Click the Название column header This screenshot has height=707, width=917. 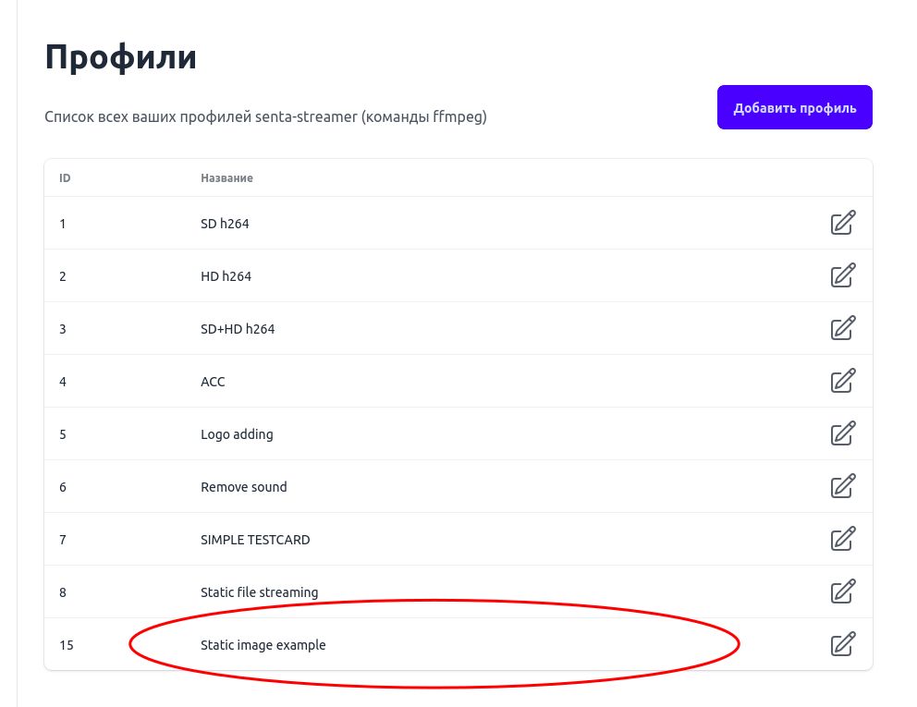(x=226, y=177)
